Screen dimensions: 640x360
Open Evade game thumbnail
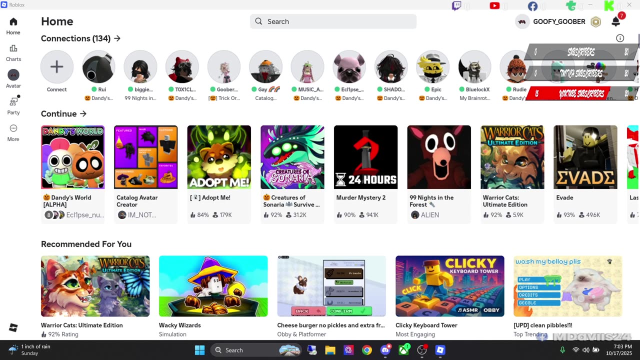[x=585, y=157]
